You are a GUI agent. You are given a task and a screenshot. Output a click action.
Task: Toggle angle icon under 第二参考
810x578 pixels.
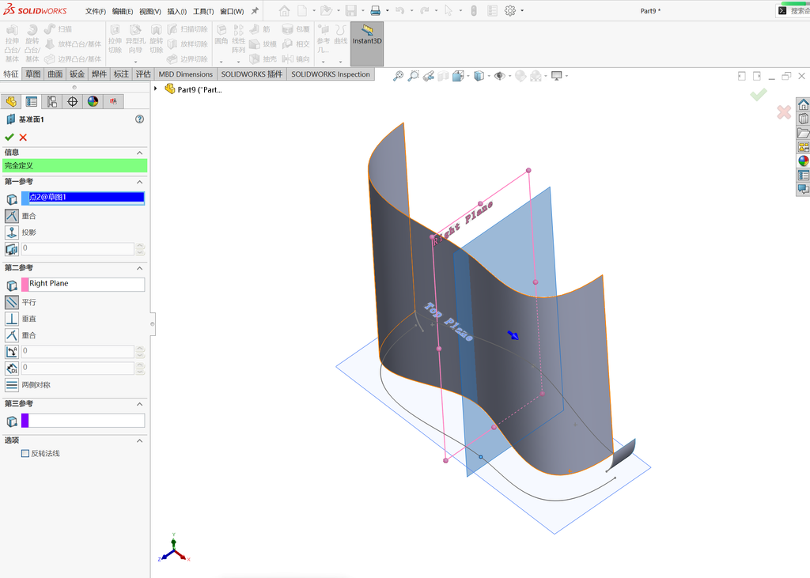(x=12, y=352)
